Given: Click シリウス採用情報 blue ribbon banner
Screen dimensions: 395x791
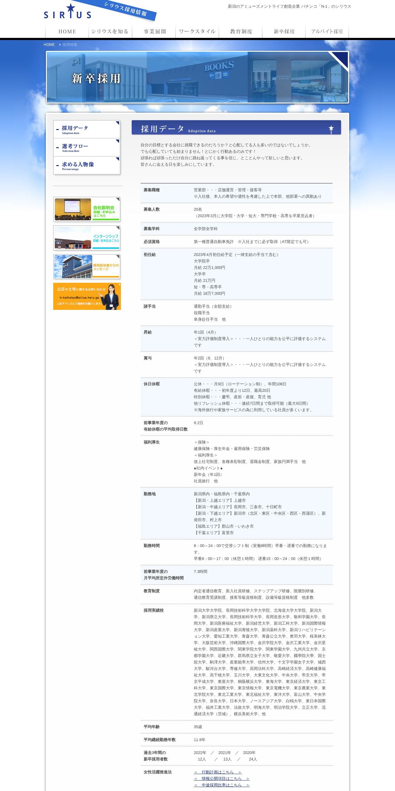Looking at the screenshot, I should [x=123, y=9].
